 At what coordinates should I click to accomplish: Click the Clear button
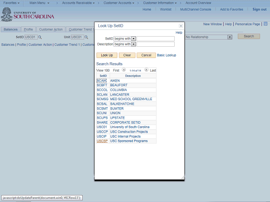coord(127,55)
